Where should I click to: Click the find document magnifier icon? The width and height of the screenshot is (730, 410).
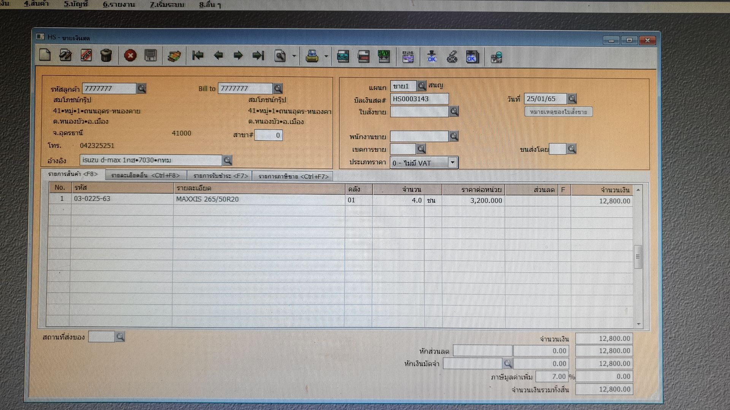[x=280, y=56]
